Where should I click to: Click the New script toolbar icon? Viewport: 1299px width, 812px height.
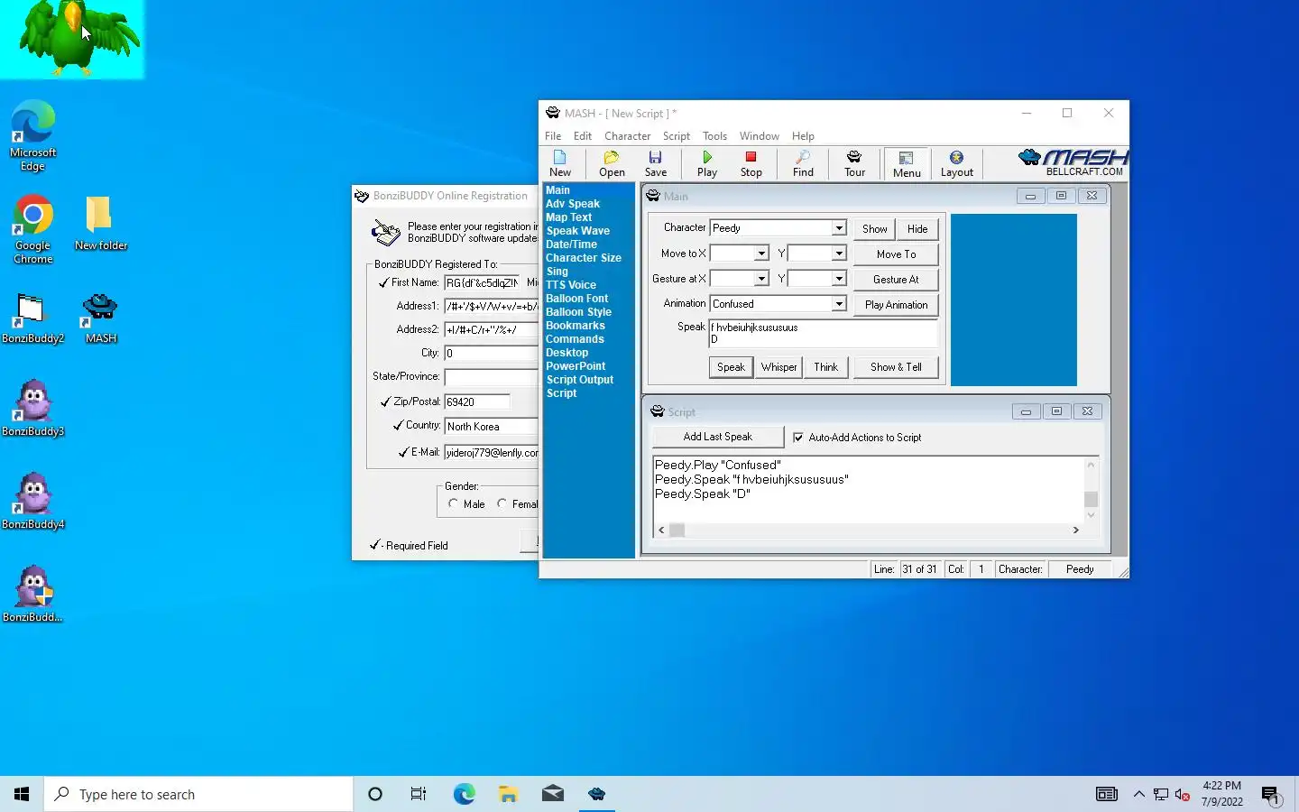point(559,164)
